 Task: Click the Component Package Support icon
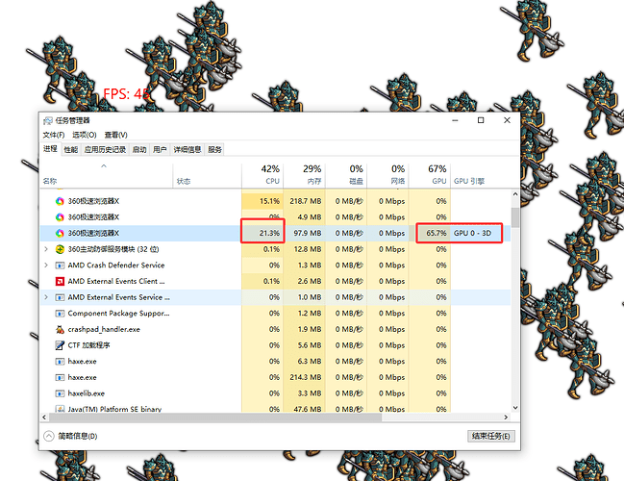click(60, 314)
